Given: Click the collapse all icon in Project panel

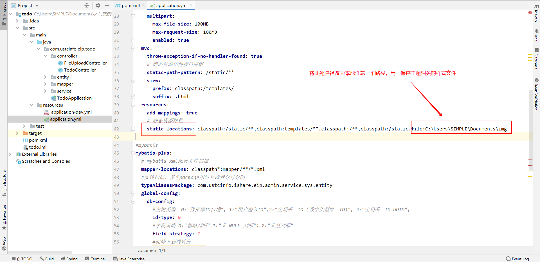Looking at the screenshot, I should point(87,5).
